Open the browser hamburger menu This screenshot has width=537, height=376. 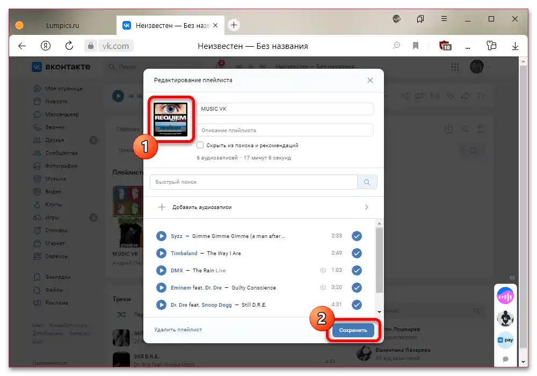(444, 18)
